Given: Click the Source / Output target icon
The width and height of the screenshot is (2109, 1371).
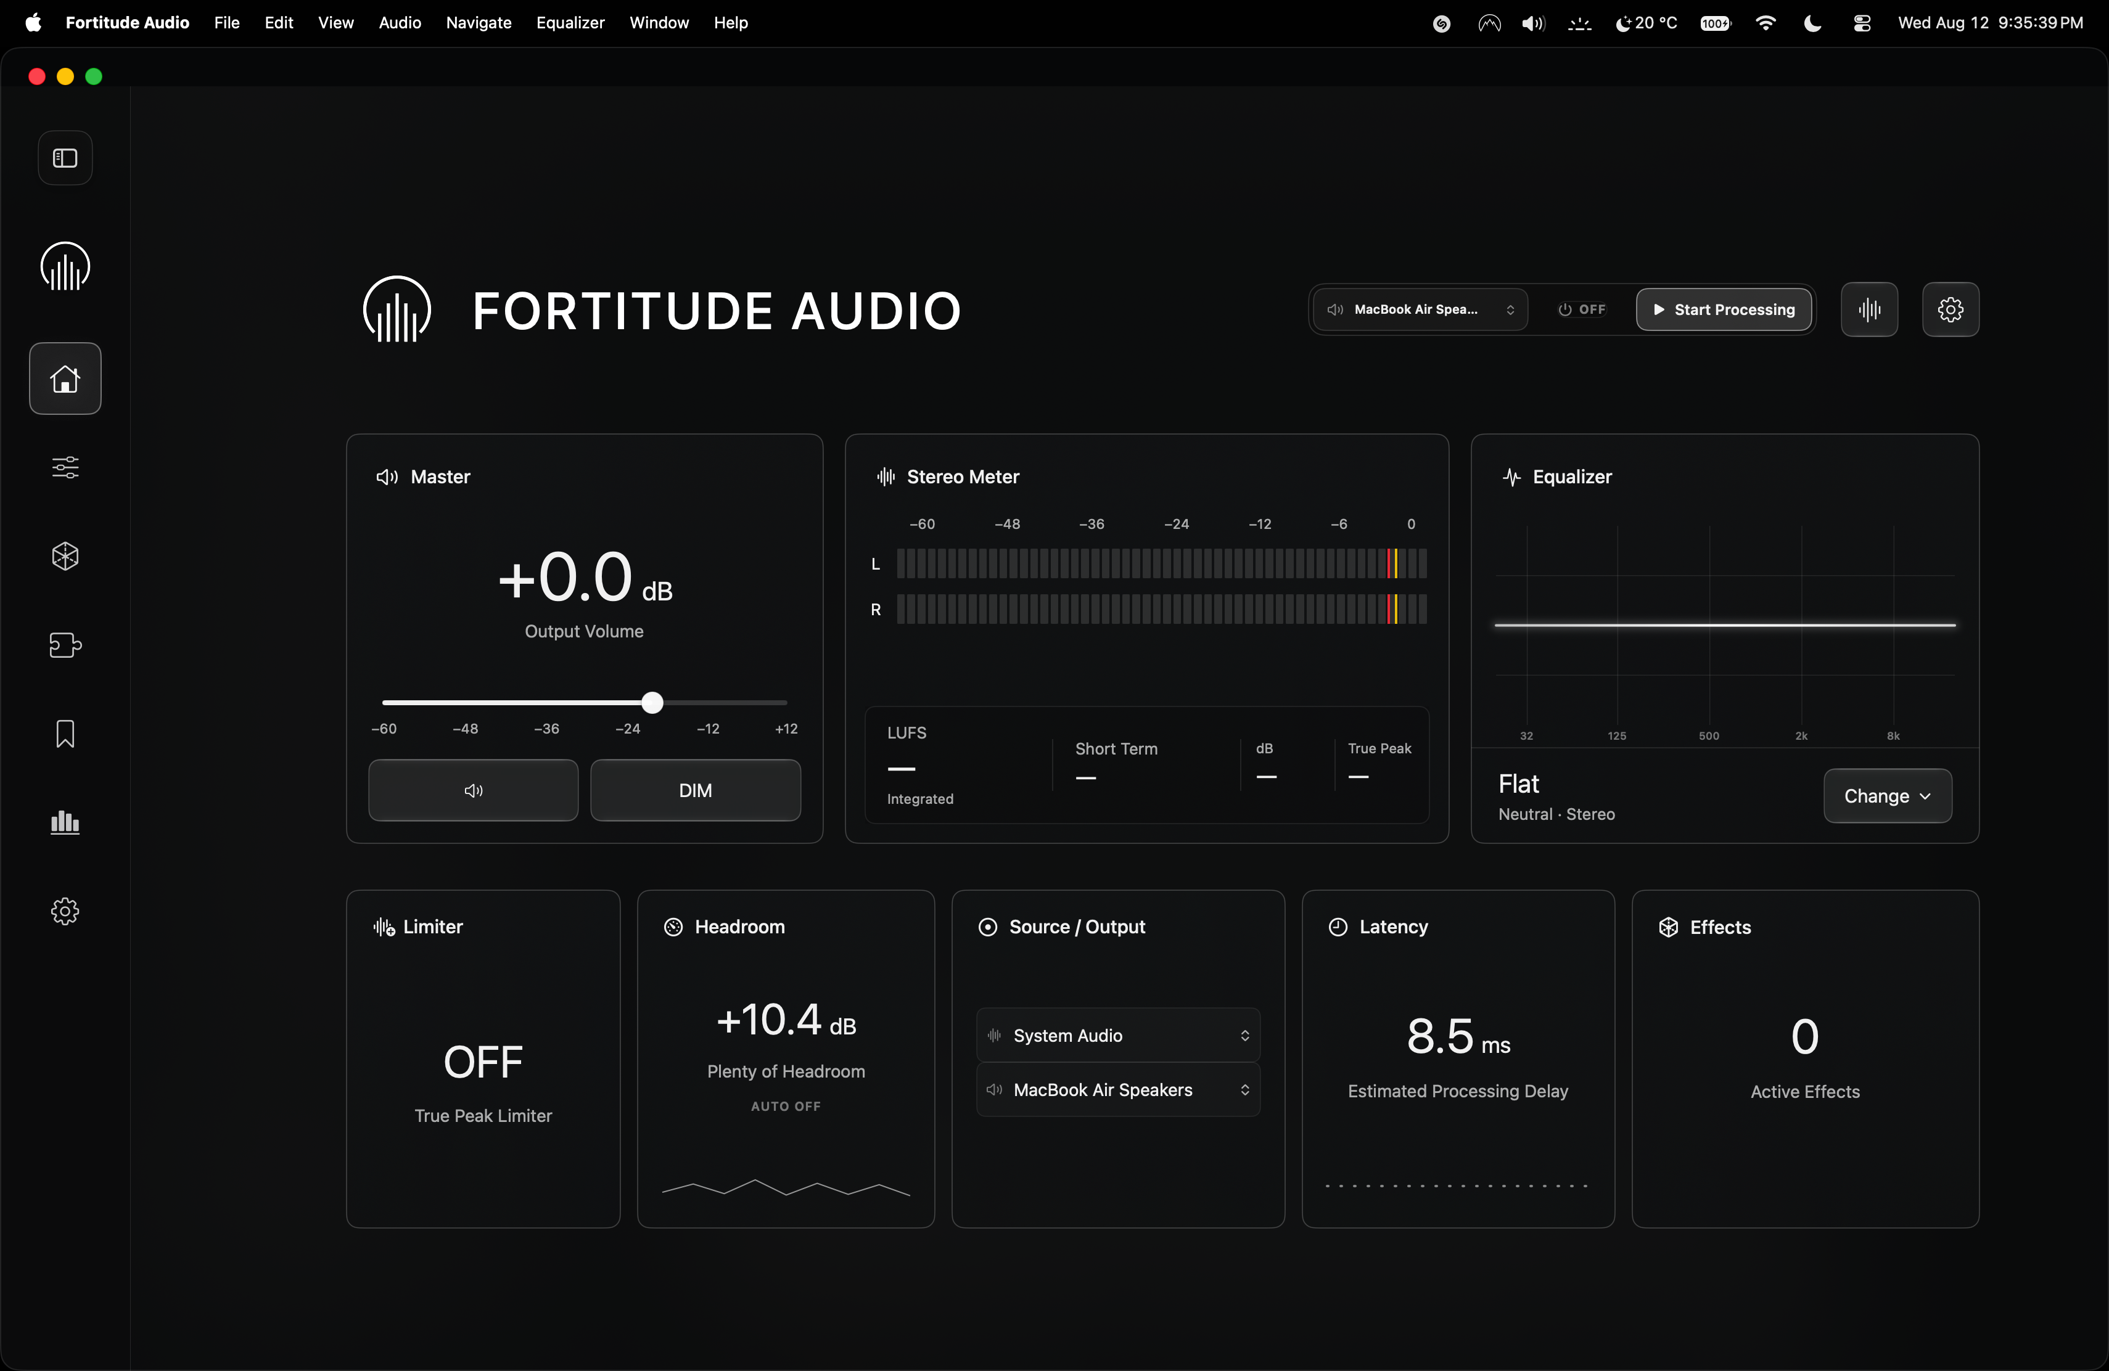Looking at the screenshot, I should click(x=987, y=927).
